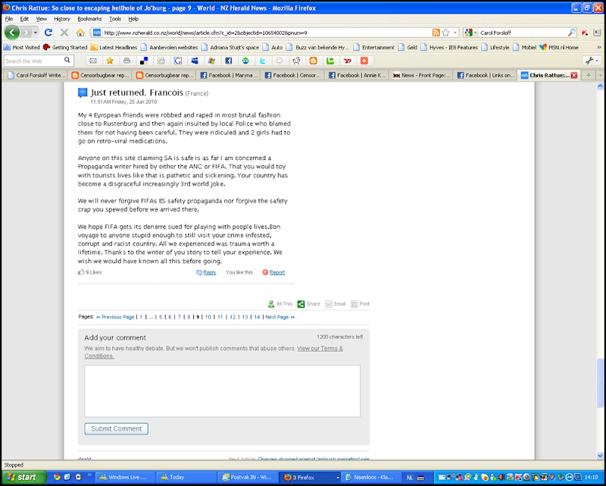Expand the quick launch overflow chevron

tap(89, 475)
